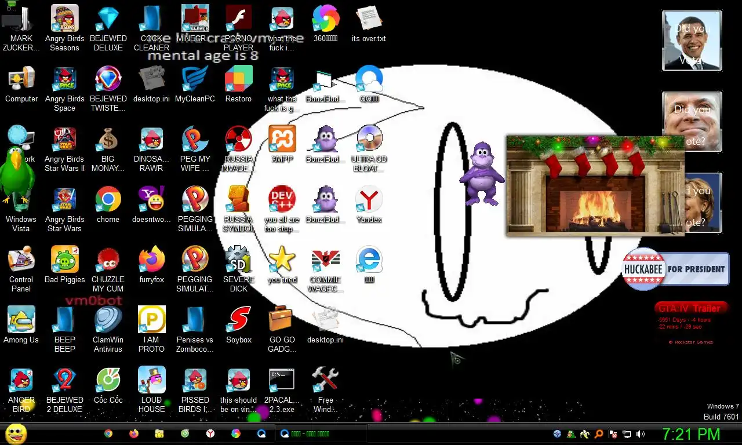The width and height of the screenshot is (742, 445).
Task: Launch Firefox from the taskbar
Action: pos(134,433)
